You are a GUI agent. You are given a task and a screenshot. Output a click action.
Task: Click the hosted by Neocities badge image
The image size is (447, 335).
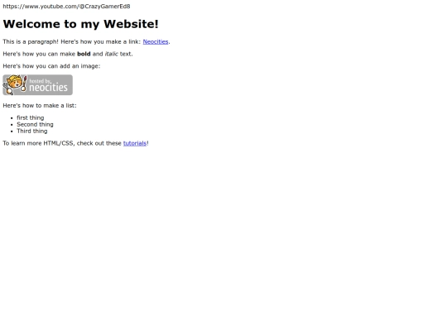pyautogui.click(x=37, y=85)
